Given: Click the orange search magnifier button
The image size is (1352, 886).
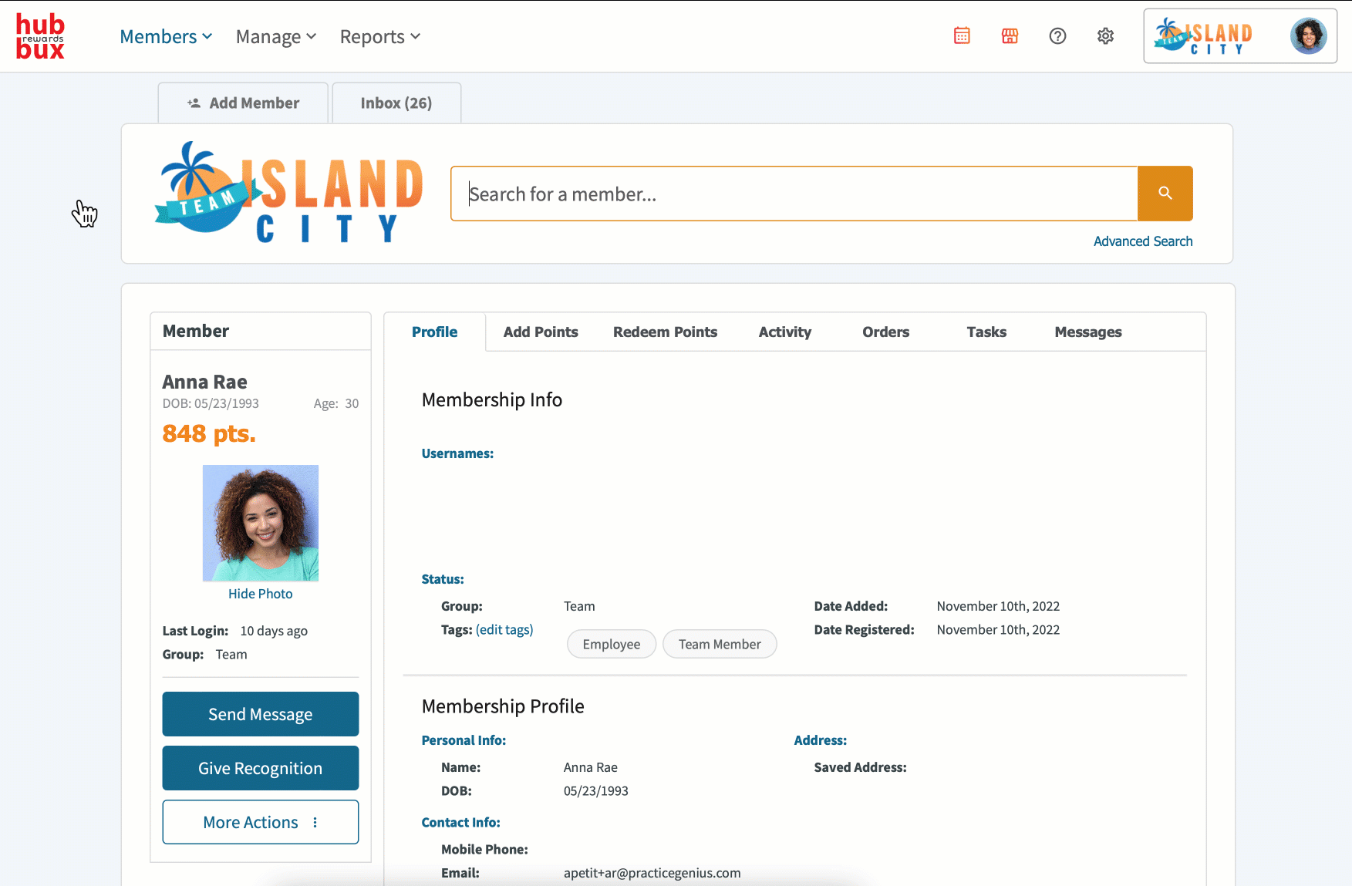Looking at the screenshot, I should pos(1165,194).
